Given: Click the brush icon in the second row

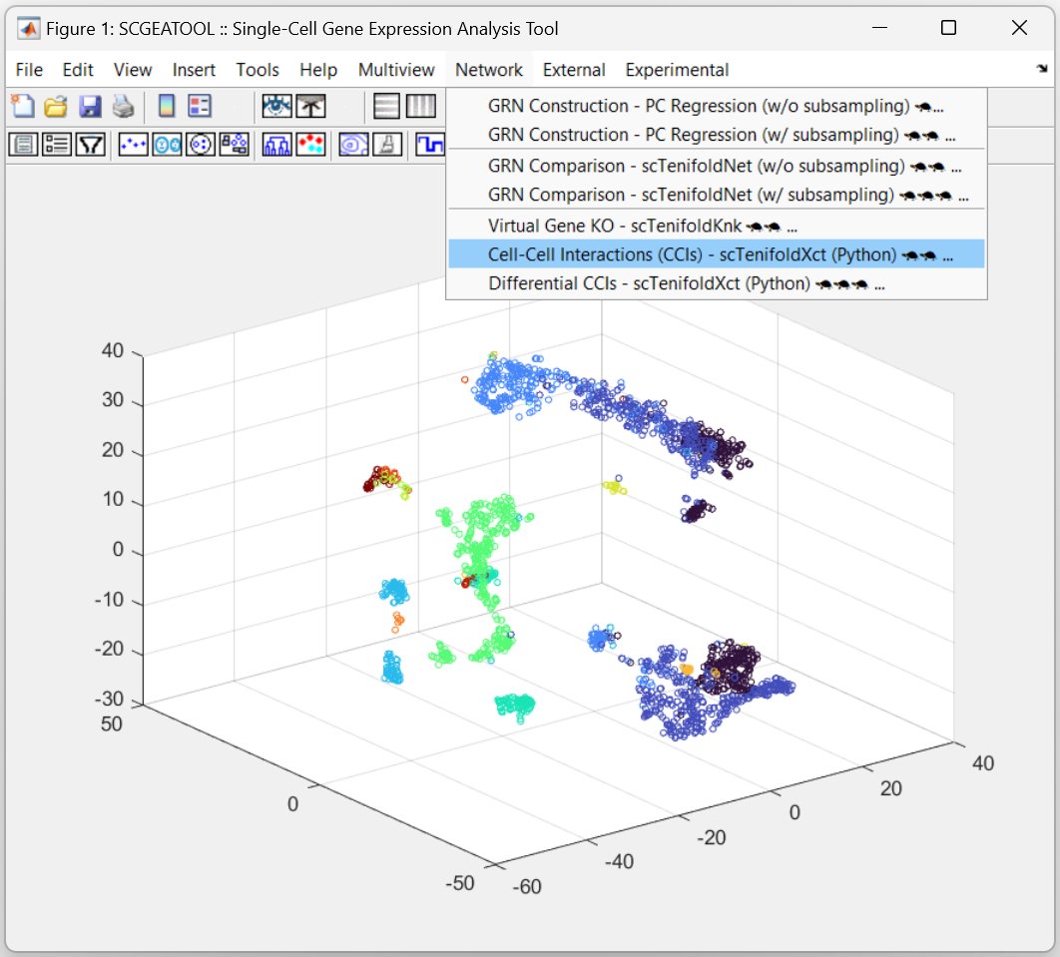Looking at the screenshot, I should [x=387, y=145].
